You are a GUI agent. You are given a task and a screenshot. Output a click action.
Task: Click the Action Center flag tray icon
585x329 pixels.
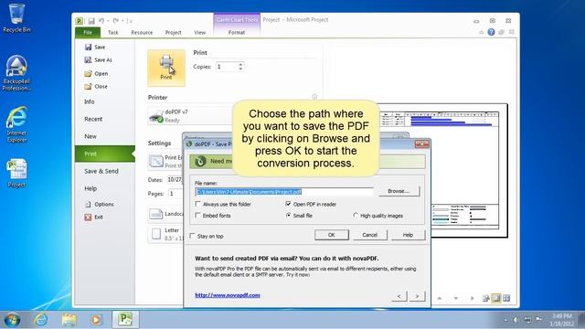[538, 319]
